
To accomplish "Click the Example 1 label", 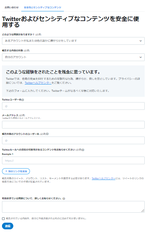I will 8,154.
